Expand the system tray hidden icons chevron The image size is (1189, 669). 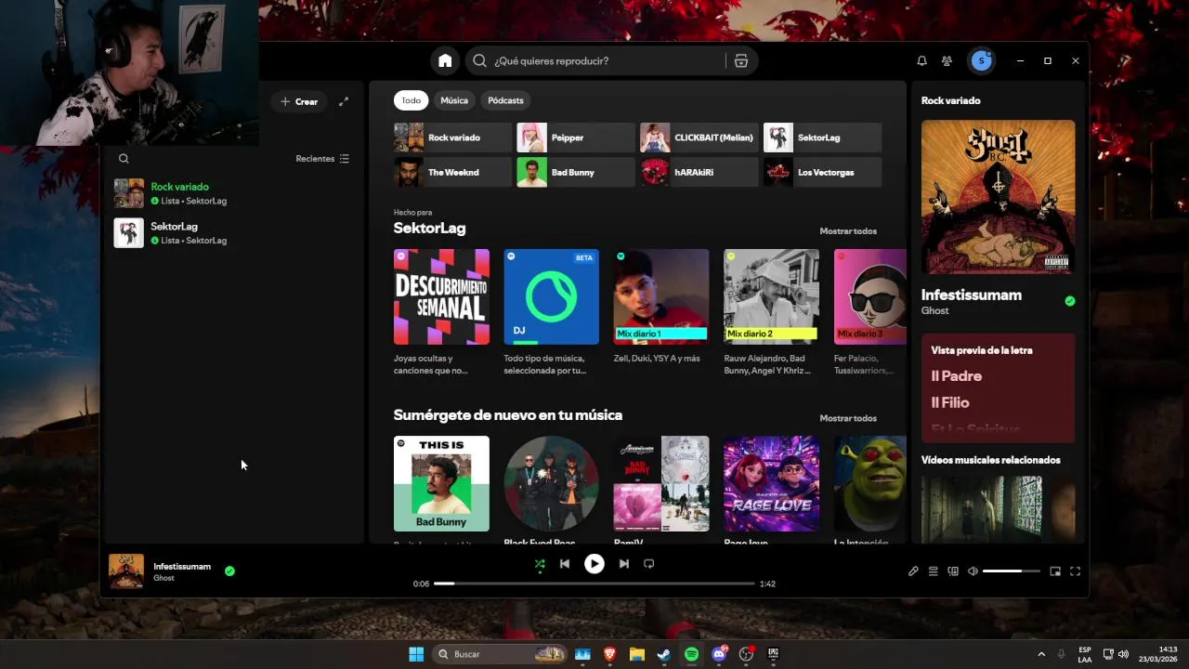tap(1040, 654)
